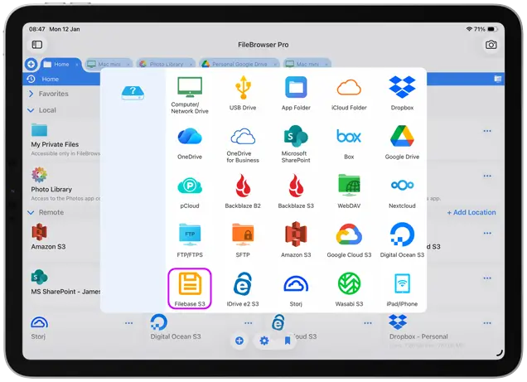
Task: Add a Dropbox connection in popup
Action: tap(402, 94)
